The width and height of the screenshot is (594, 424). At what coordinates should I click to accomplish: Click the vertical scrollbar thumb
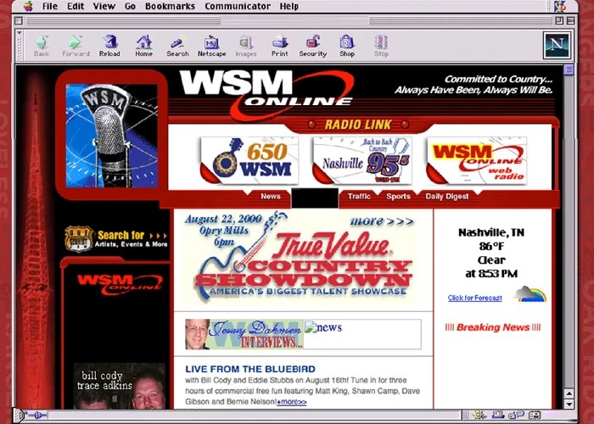coord(569,70)
